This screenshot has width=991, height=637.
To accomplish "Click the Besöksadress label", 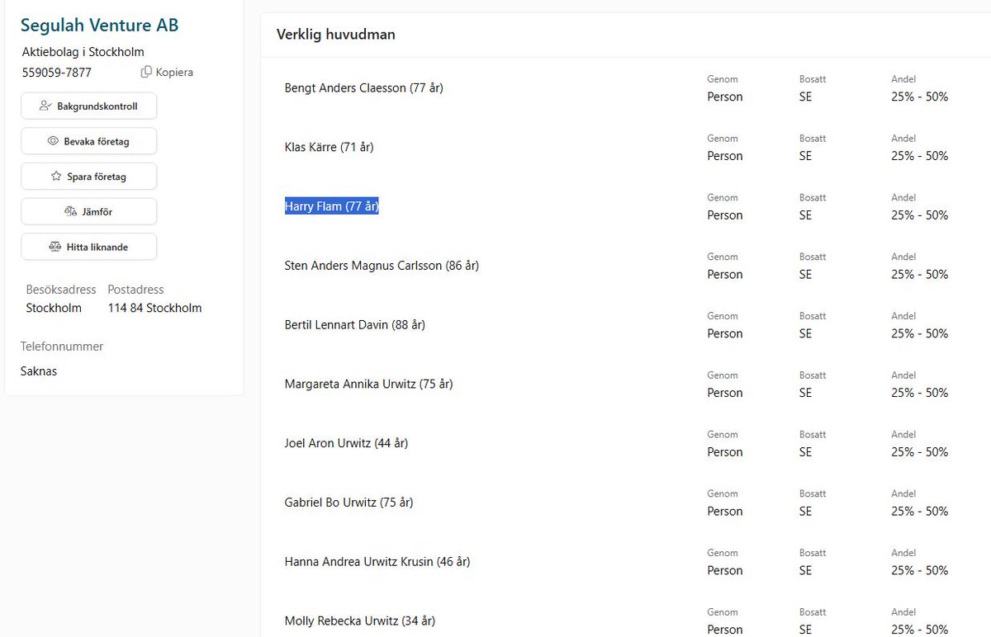I will [x=61, y=290].
